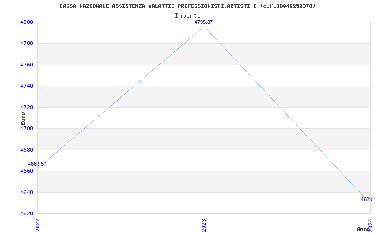Click the 4700 y-axis tick label
This screenshot has height=234, width=375.
click(26, 128)
